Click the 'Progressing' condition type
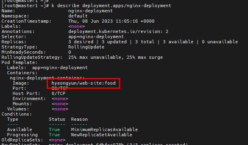 point(22,135)
